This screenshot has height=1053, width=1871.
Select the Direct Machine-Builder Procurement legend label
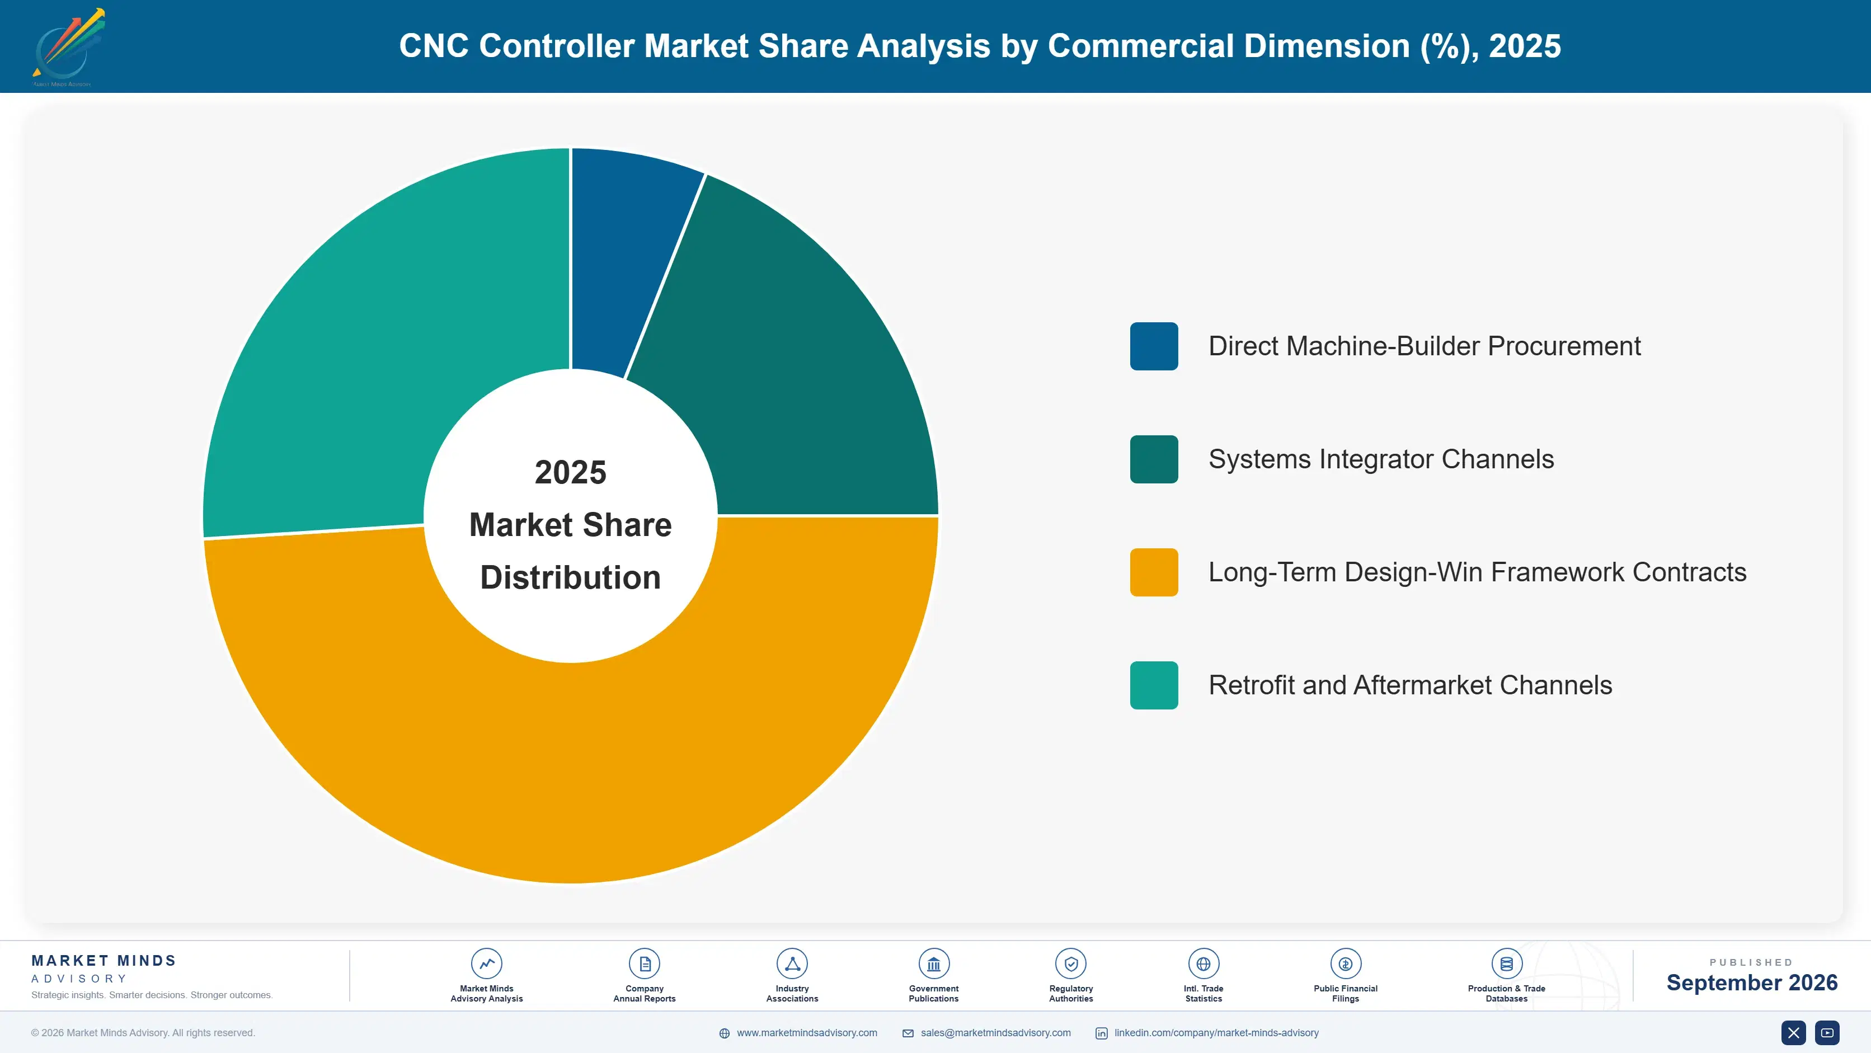click(x=1425, y=346)
